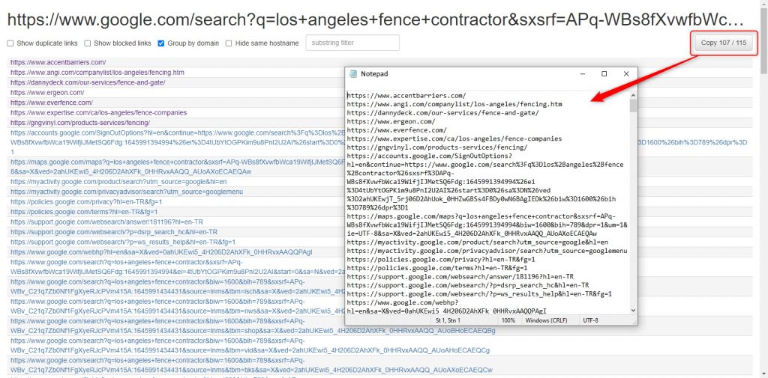Enable Show blocked links checkbox
768x378 pixels.
pyautogui.click(x=88, y=43)
